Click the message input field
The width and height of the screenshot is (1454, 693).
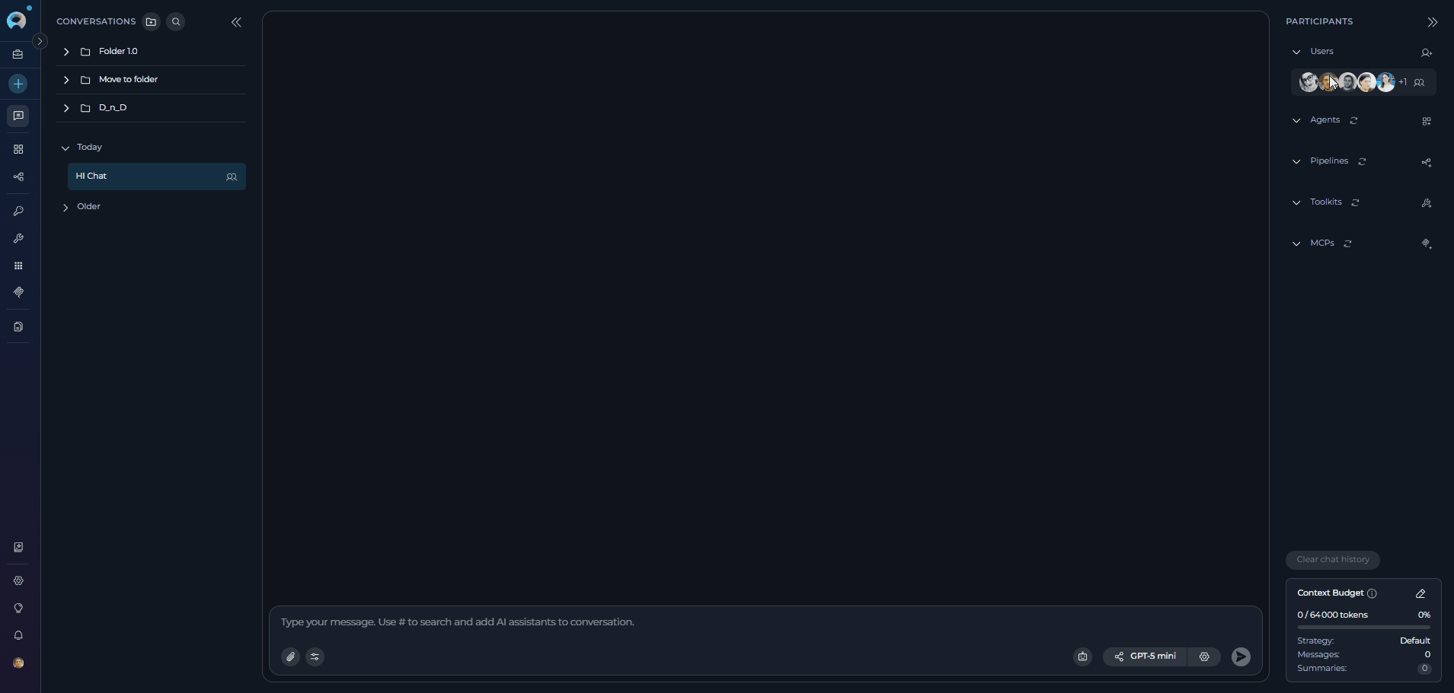coord(765,622)
